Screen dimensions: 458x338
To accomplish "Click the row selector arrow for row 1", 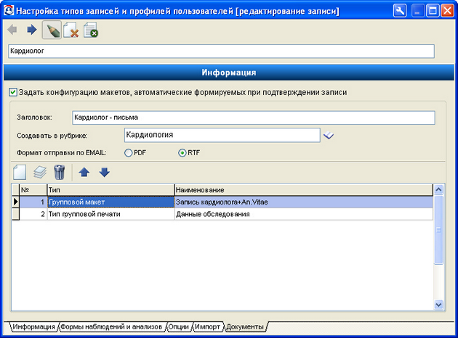I will coord(15,202).
